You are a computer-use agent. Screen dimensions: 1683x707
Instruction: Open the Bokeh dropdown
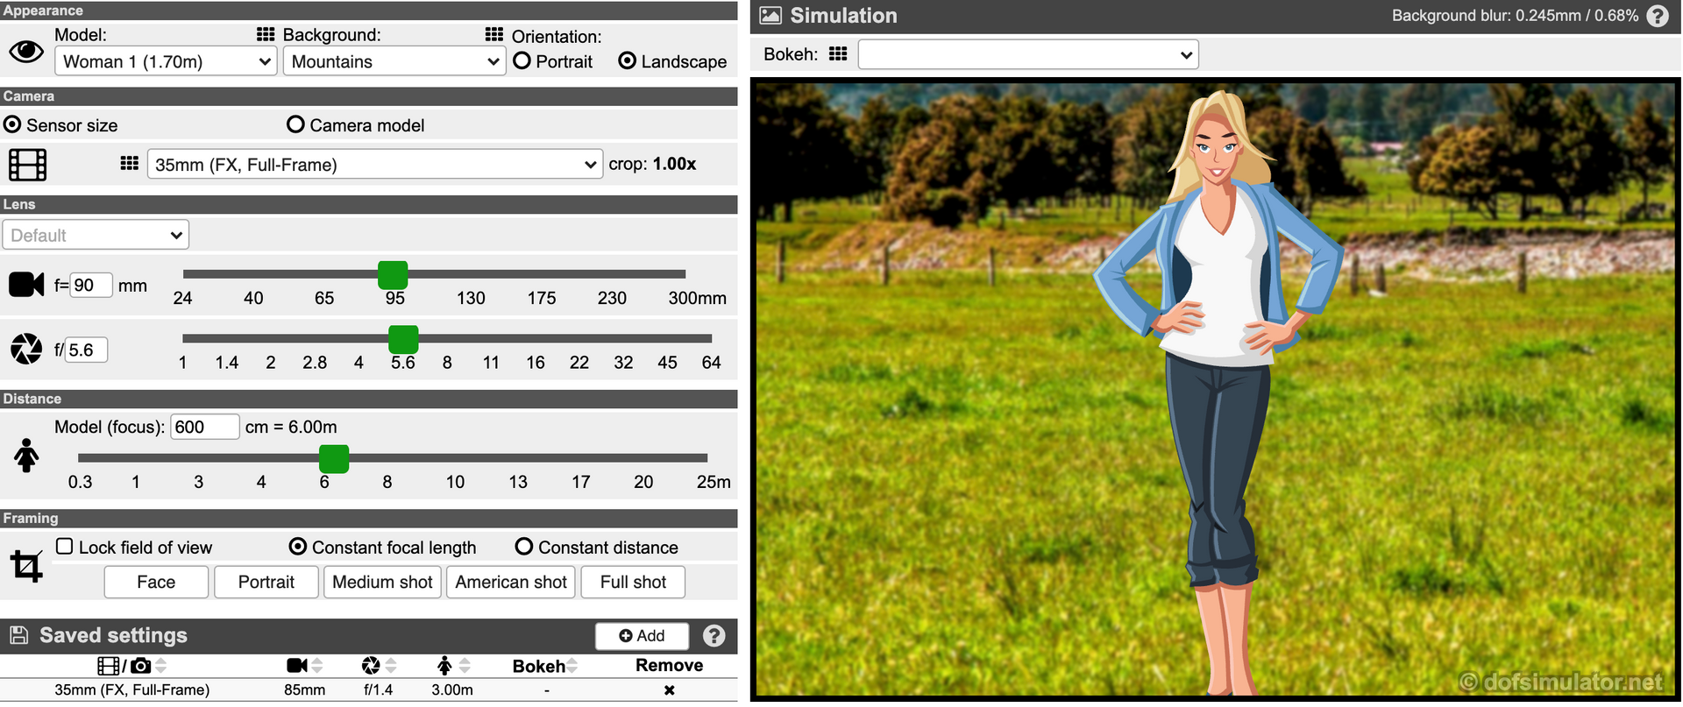[1028, 54]
